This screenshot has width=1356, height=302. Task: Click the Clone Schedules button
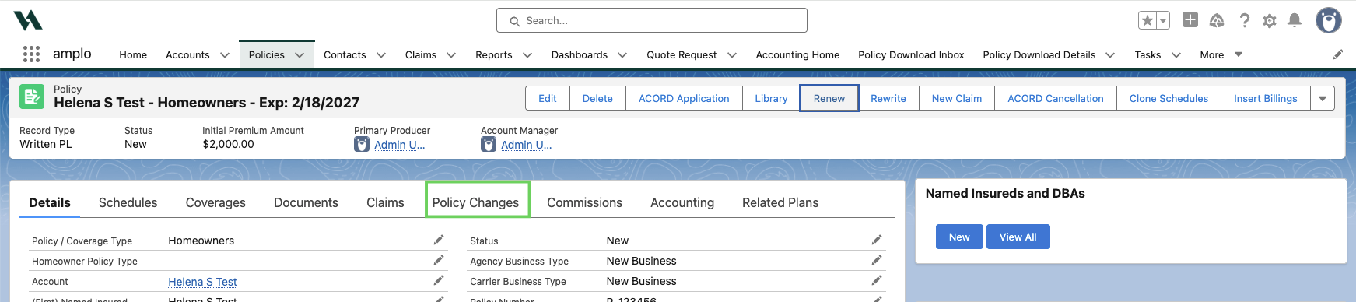1169,98
